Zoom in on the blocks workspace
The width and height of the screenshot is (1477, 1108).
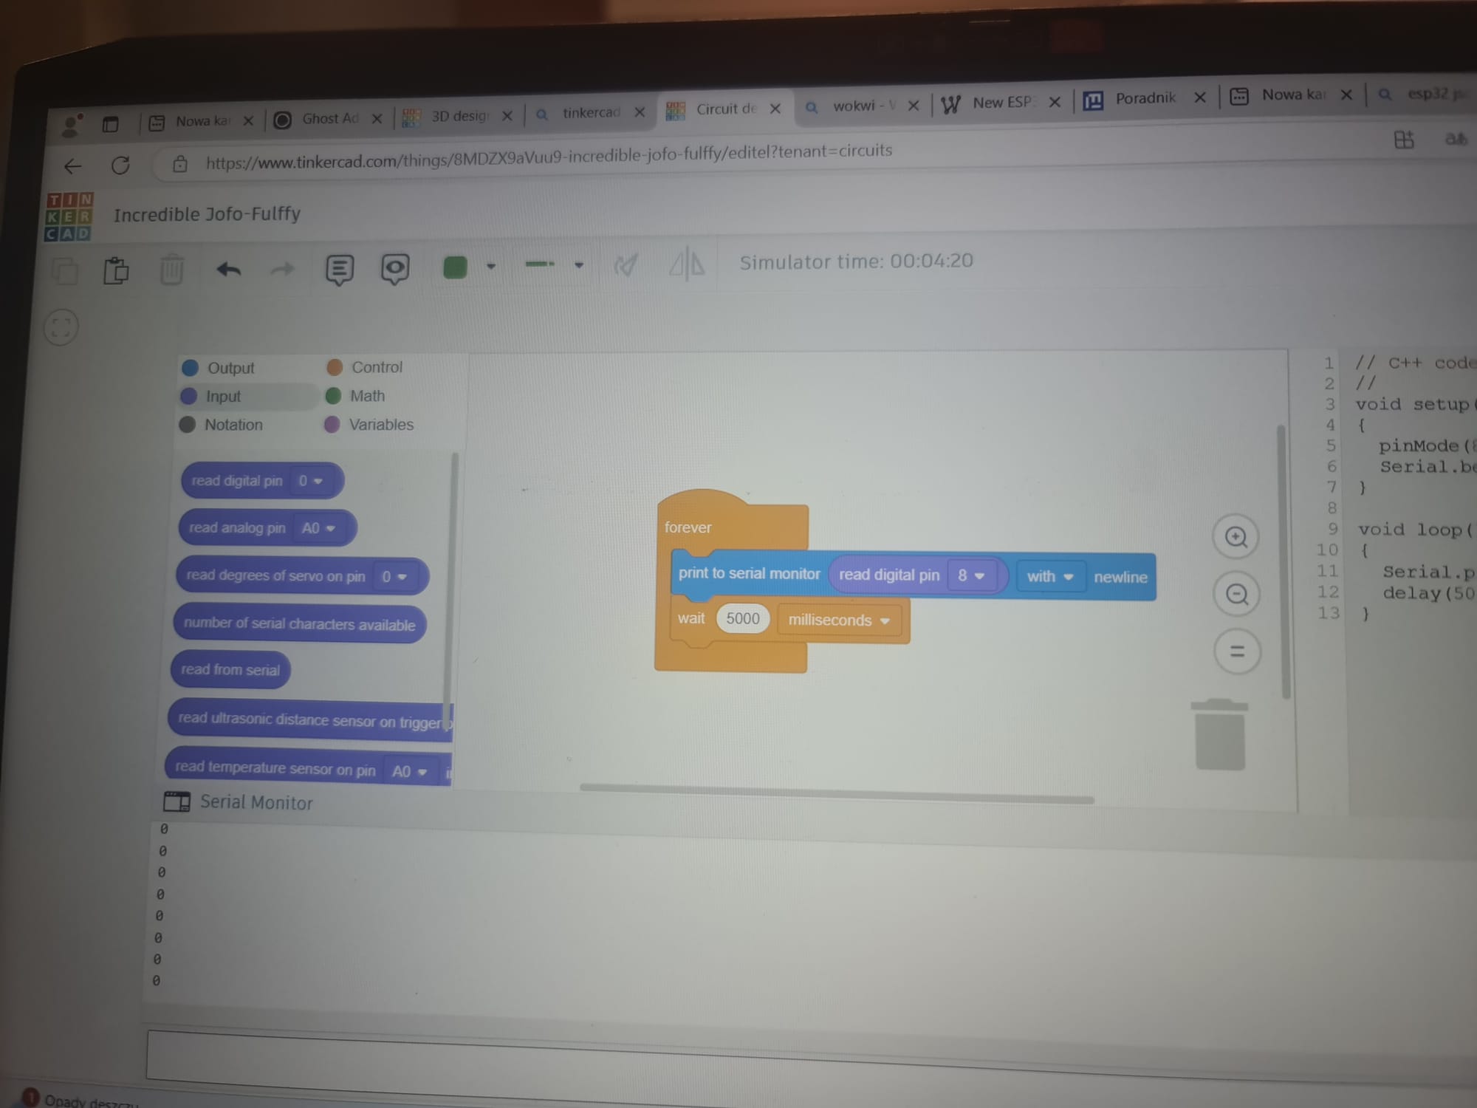(x=1236, y=537)
